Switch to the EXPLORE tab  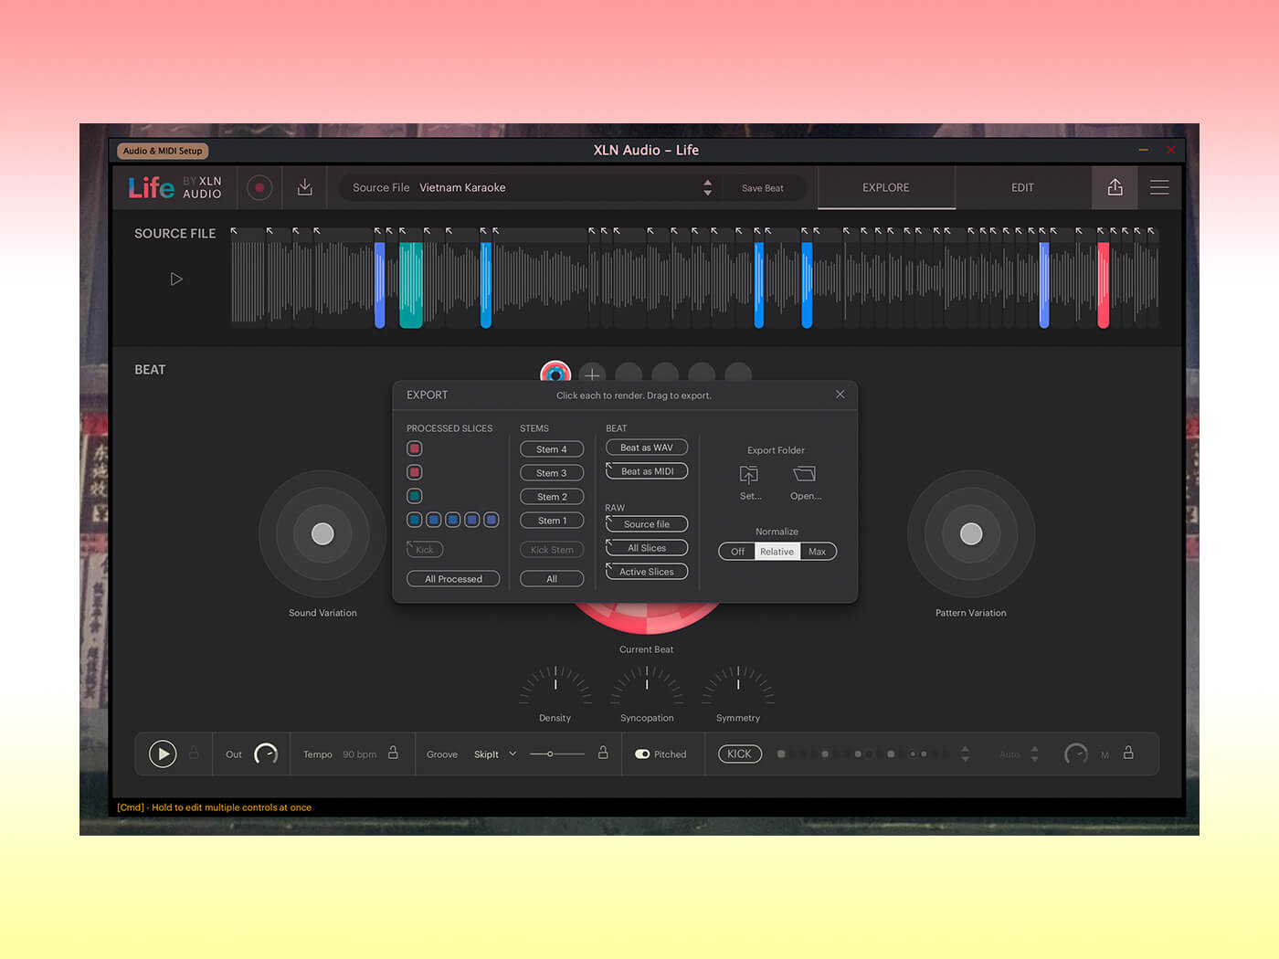coord(886,187)
